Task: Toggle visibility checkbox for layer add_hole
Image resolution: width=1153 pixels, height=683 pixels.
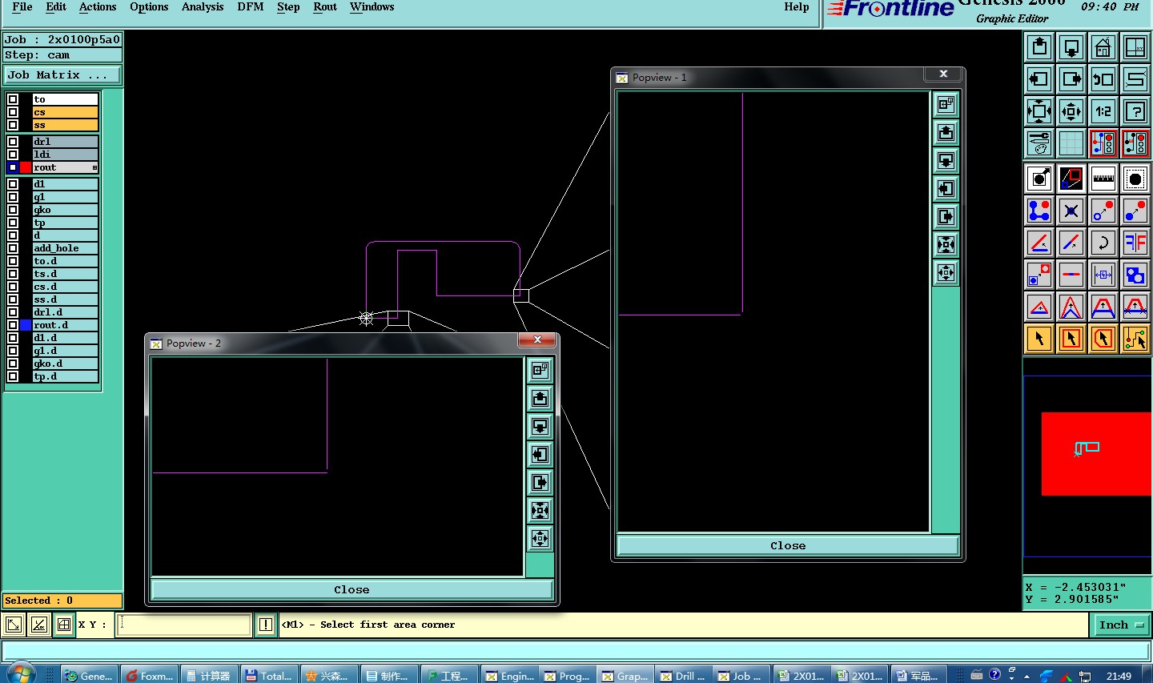Action: (x=13, y=248)
